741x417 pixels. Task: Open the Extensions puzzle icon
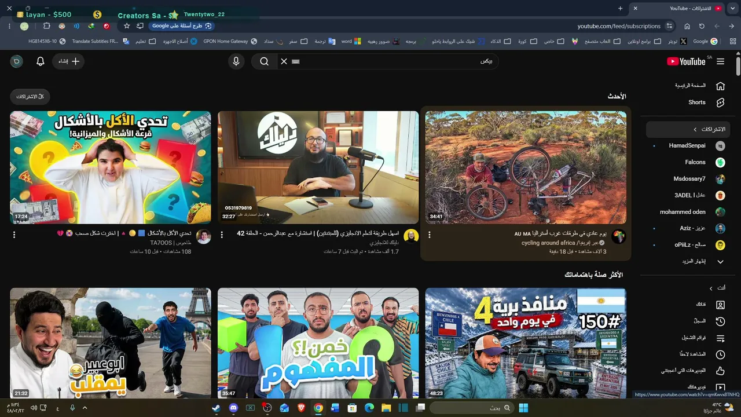pos(47,26)
